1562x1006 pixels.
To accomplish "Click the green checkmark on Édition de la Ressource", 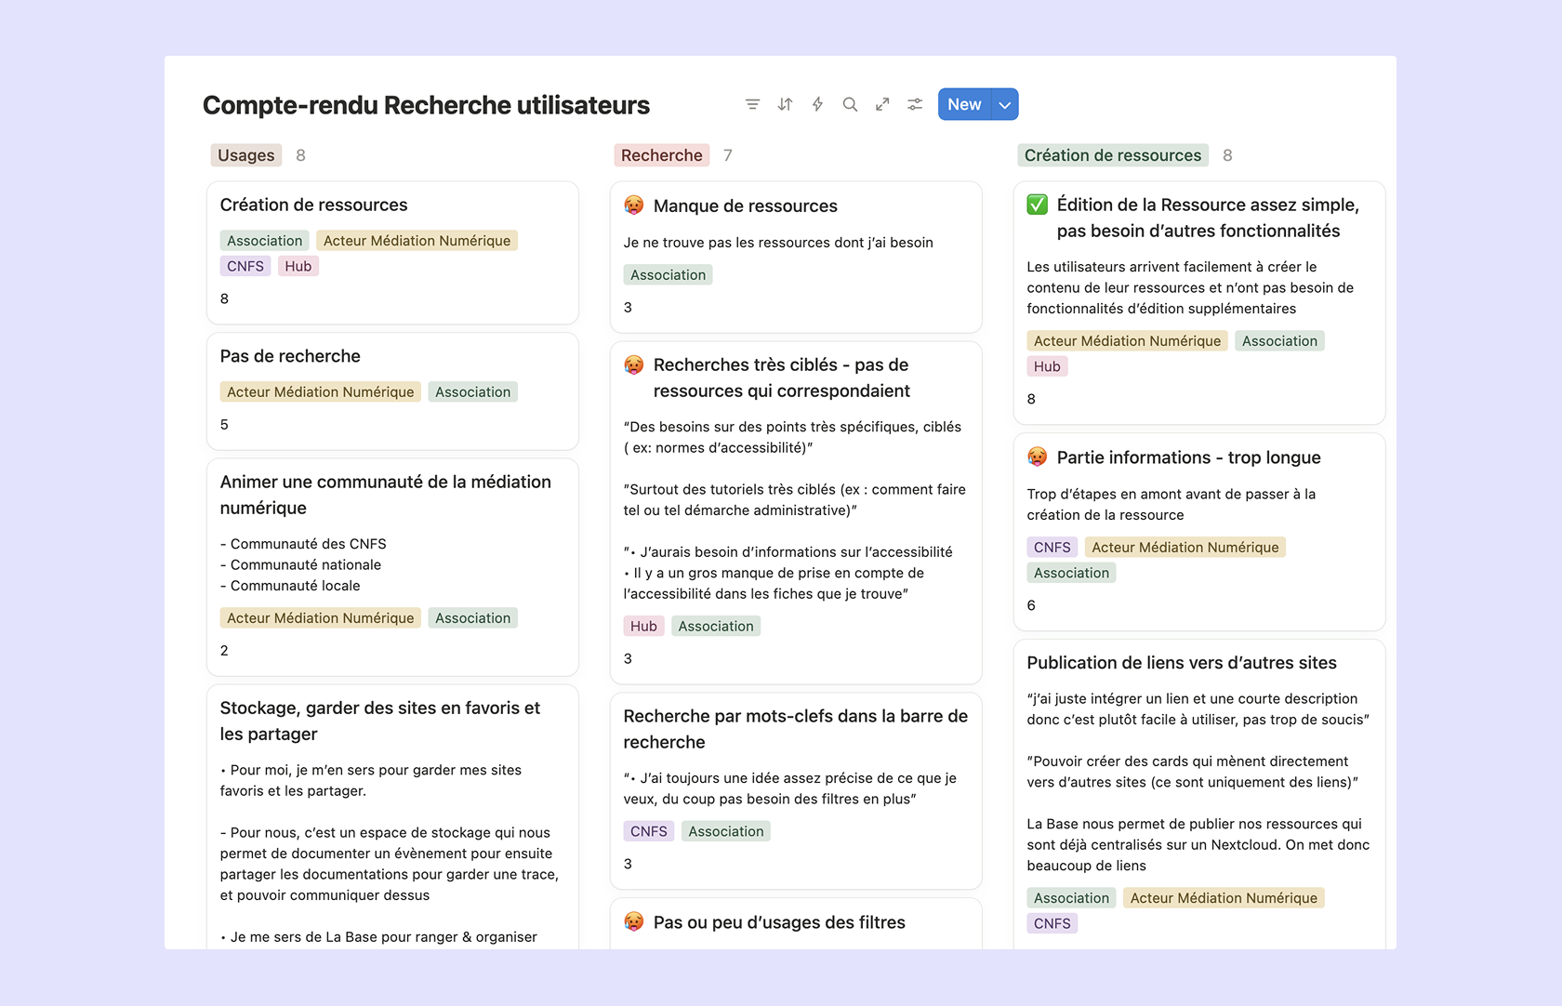I will pos(1038,205).
